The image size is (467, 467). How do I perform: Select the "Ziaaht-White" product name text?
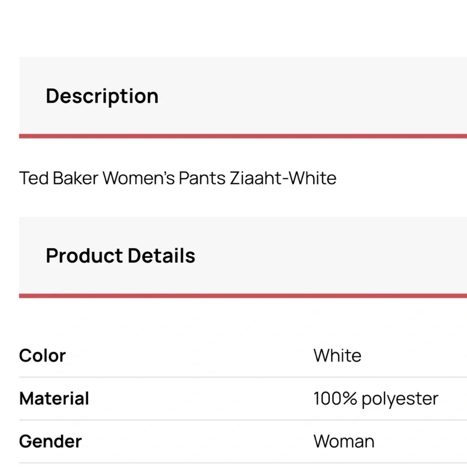tap(283, 178)
